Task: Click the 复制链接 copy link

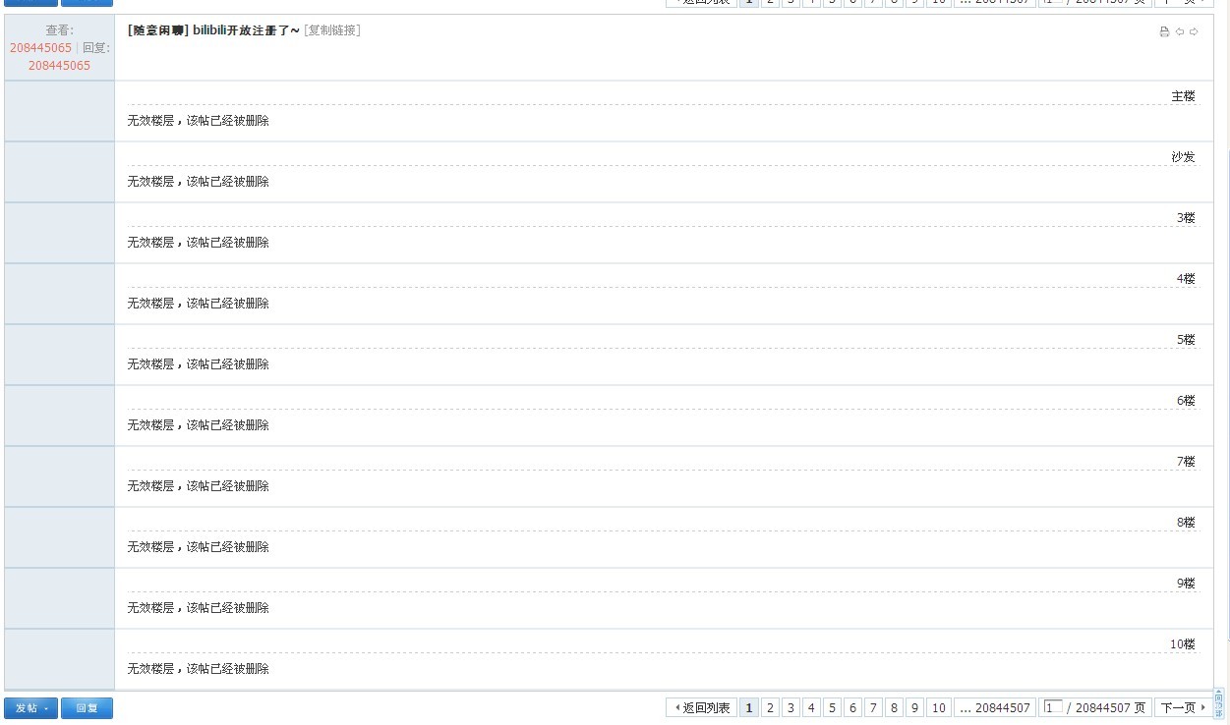Action: 332,30
